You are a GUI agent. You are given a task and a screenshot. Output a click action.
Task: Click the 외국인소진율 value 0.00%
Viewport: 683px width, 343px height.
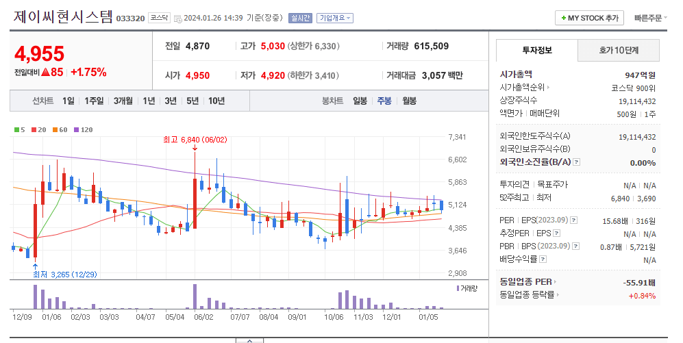coord(643,163)
